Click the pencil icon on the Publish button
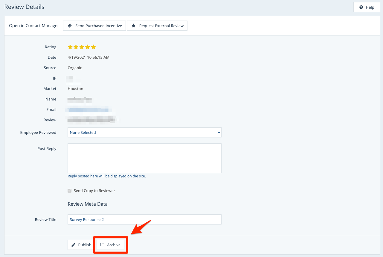Viewport: 383px width, 257px height. click(74, 245)
